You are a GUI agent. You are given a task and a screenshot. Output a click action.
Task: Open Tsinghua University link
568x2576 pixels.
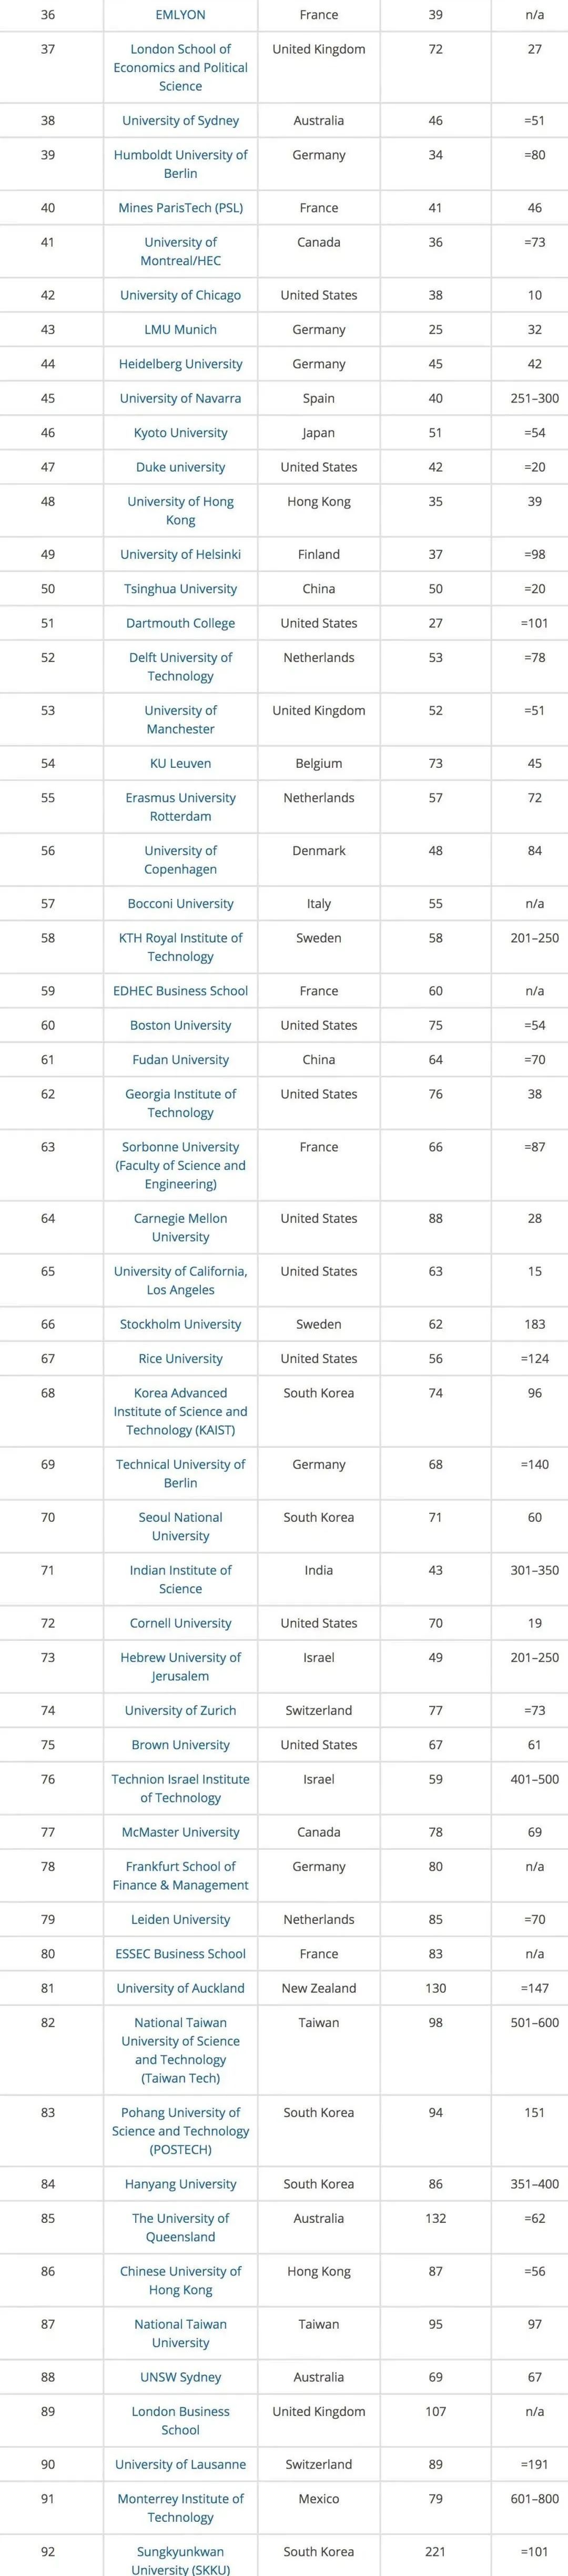(x=180, y=589)
